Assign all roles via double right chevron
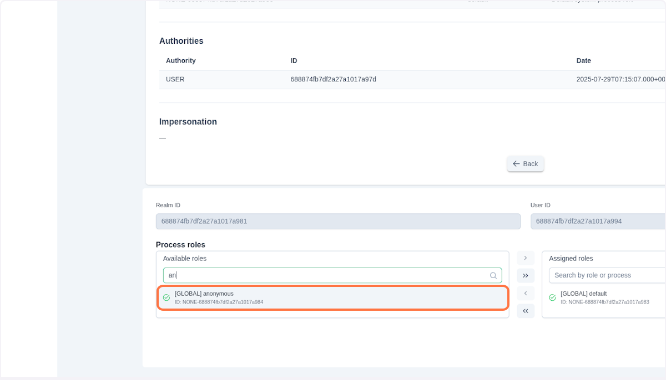Image resolution: width=666 pixels, height=380 pixels. [x=526, y=275]
